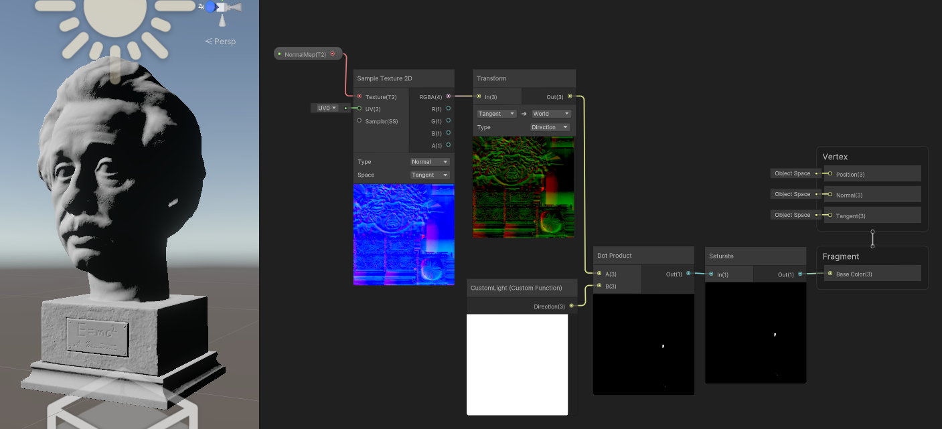942x429 pixels.
Task: Click the Dot Product A(3) input port
Action: click(599, 273)
